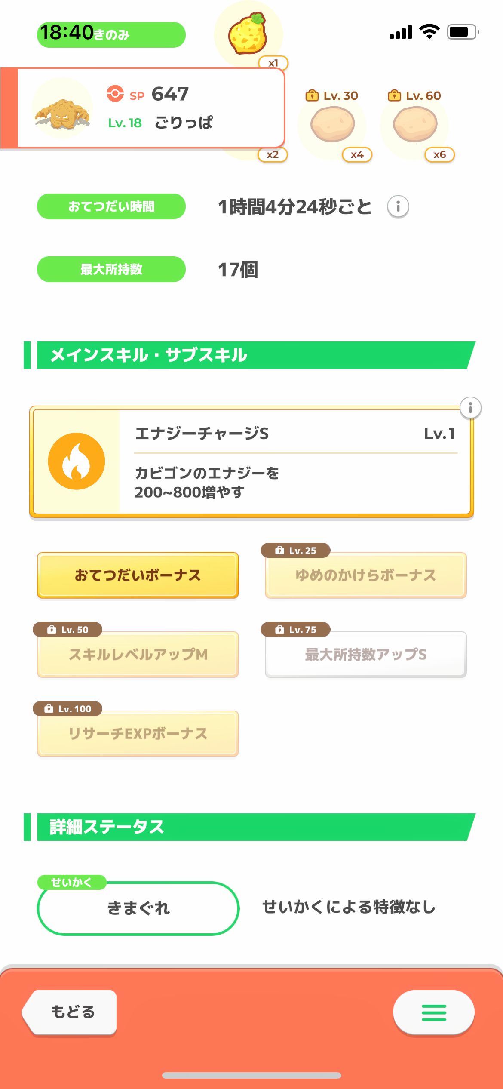Select locked 最大所持数アップS sub skill
This screenshot has height=1089, width=503.
365,655
